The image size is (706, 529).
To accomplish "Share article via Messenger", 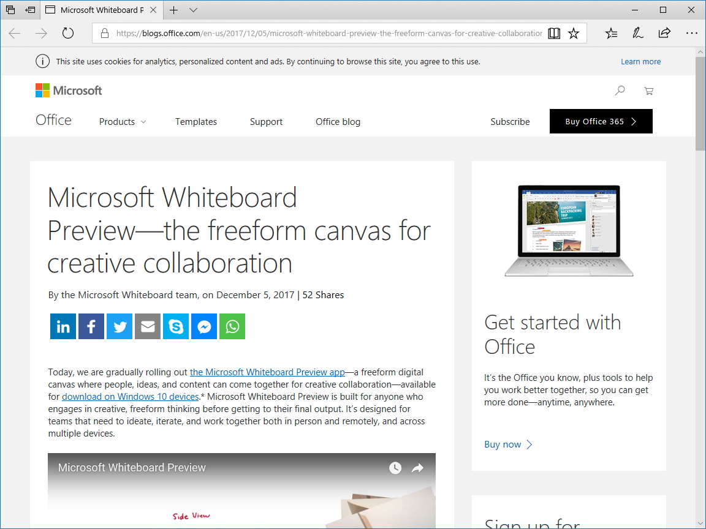I will [204, 326].
